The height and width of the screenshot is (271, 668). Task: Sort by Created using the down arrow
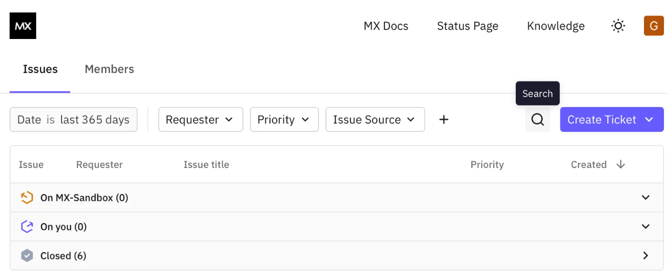pos(621,164)
